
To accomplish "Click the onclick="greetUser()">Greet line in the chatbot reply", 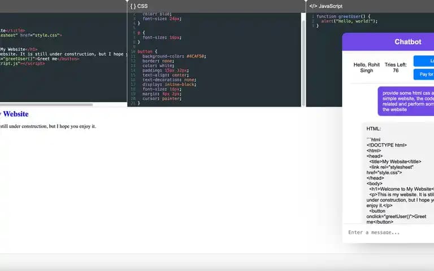I will click(396, 217).
